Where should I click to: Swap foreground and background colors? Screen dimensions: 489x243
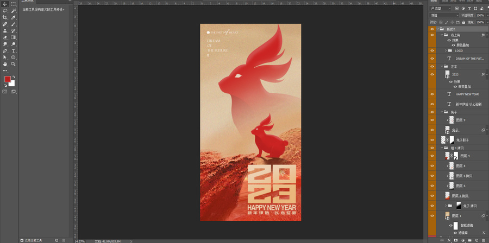14,77
